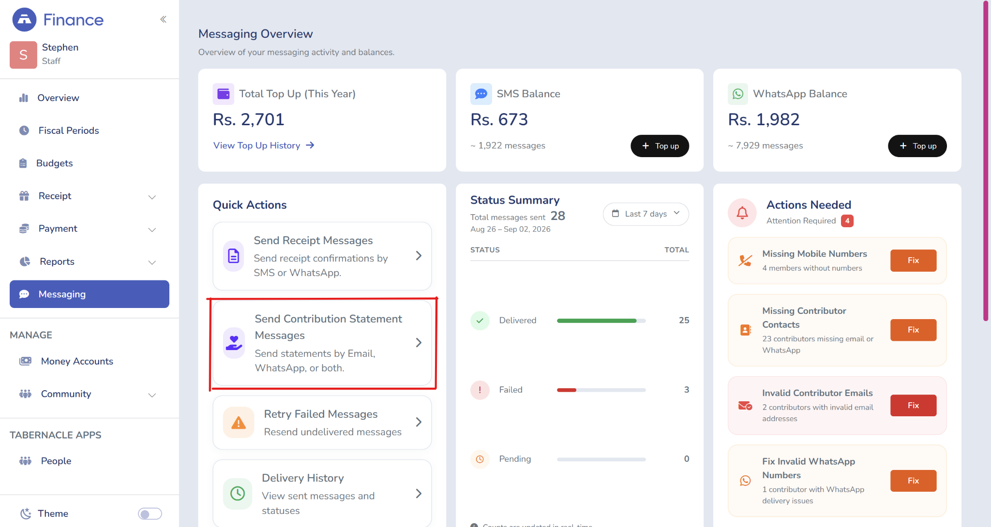
Task: Click the Failed red progress bar
Action: tap(601, 390)
